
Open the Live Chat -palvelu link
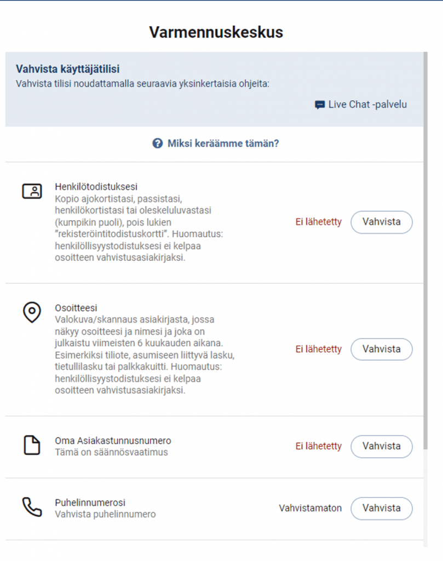pos(367,105)
